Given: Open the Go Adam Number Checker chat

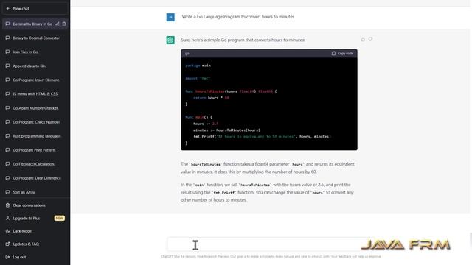Looking at the screenshot, I should [x=35, y=108].
